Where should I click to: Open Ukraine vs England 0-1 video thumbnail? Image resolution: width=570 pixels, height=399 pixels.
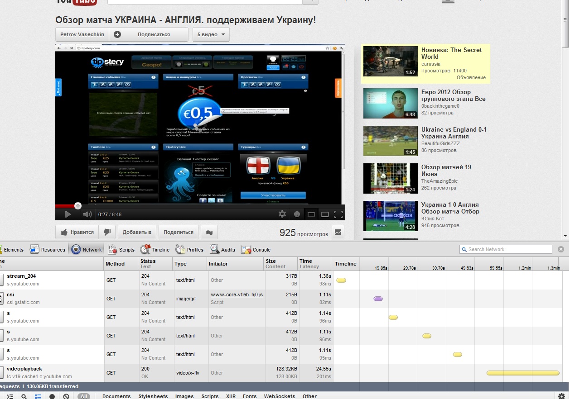tap(391, 141)
